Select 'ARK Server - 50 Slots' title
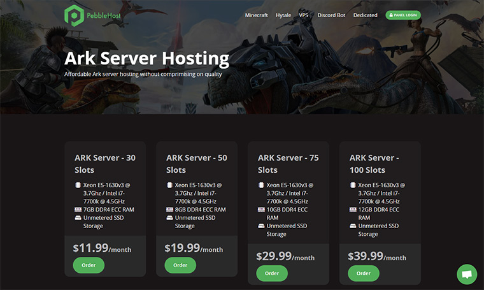The width and height of the screenshot is (484, 290). pos(197,164)
